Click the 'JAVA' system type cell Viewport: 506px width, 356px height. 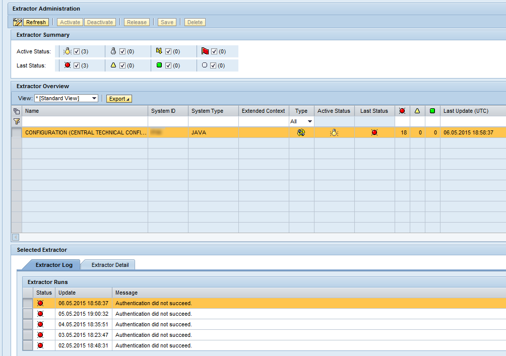click(213, 132)
